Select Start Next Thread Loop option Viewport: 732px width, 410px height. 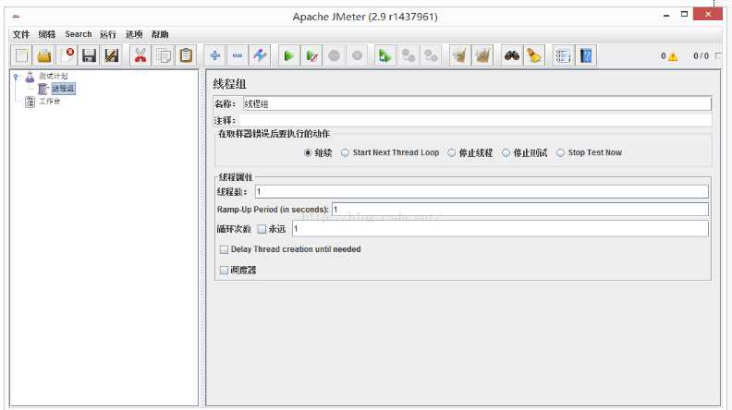pyautogui.click(x=345, y=152)
